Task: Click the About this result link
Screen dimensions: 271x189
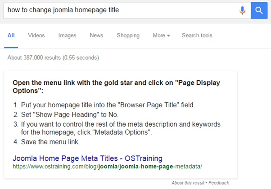Action: tap(188, 183)
